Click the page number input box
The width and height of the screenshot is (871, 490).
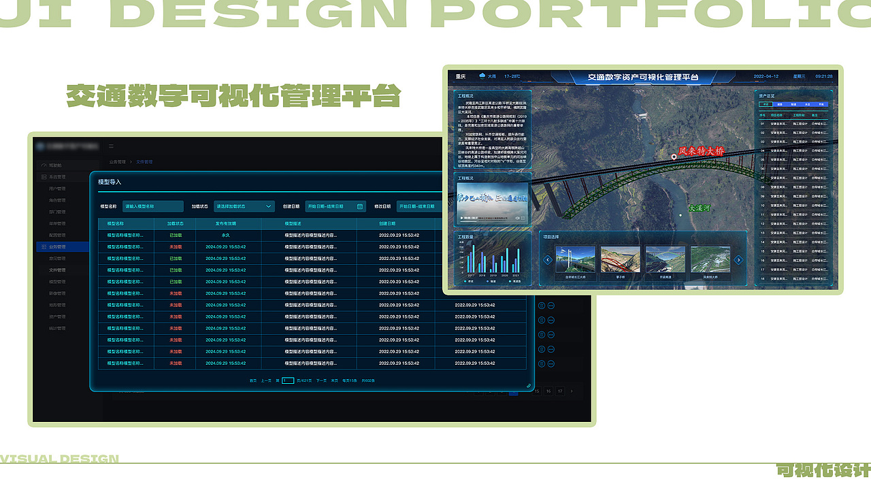[x=288, y=380]
